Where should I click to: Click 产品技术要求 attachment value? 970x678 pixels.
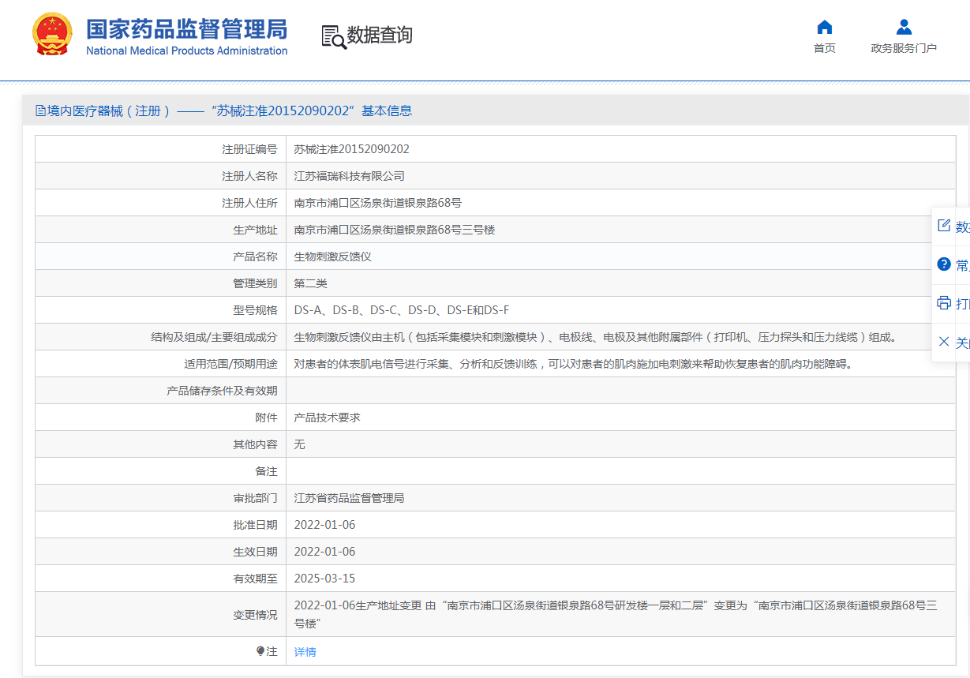328,418
